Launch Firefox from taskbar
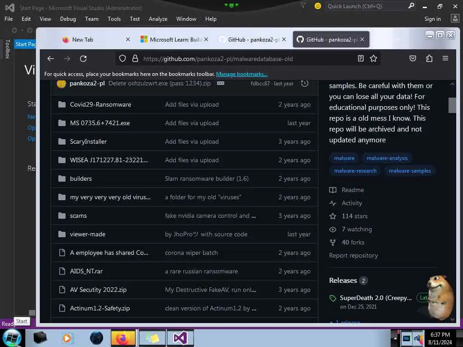The width and height of the screenshot is (463, 347). [x=123, y=338]
